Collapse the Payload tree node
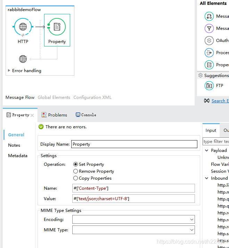This screenshot has height=248, width=229. [207, 151]
